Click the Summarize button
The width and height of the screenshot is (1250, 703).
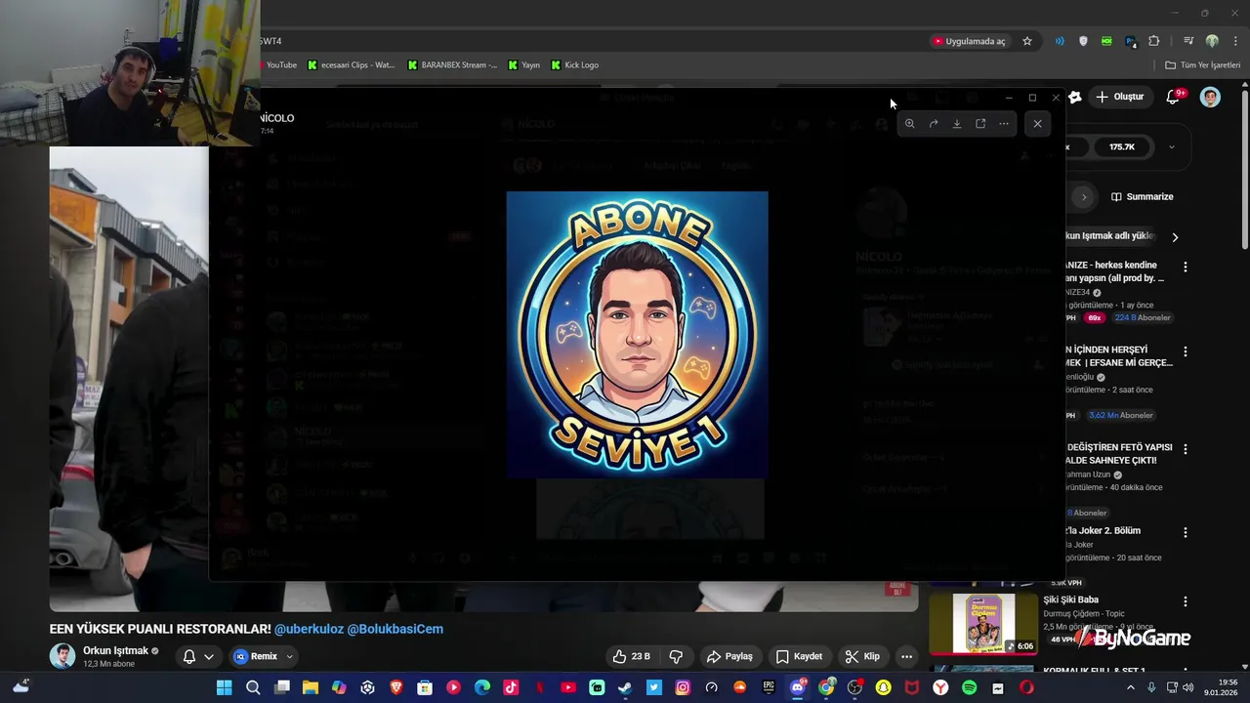pyautogui.click(x=1143, y=196)
